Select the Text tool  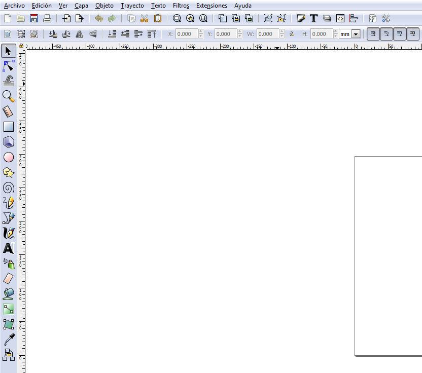click(x=7, y=248)
